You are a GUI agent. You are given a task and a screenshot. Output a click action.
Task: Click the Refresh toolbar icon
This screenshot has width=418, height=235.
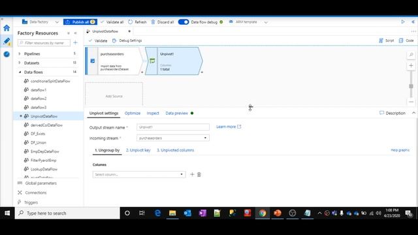[x=130, y=22]
